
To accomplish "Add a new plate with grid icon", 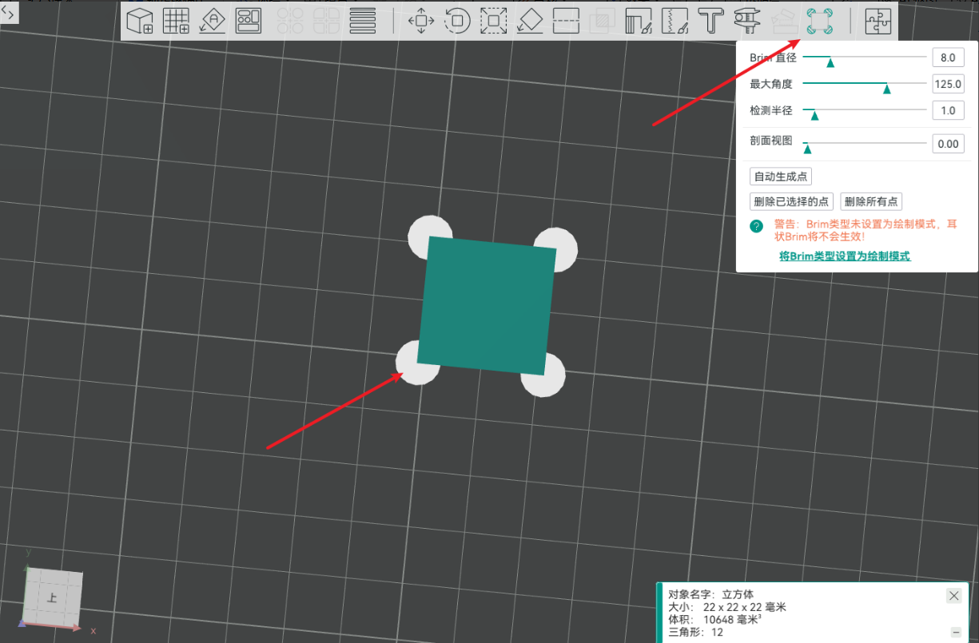I will click(176, 22).
